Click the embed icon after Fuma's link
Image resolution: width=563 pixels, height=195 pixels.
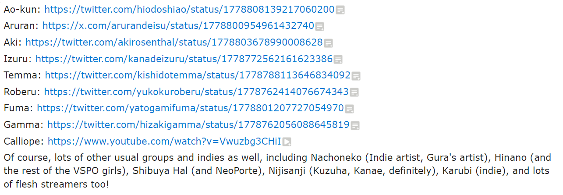point(349,109)
